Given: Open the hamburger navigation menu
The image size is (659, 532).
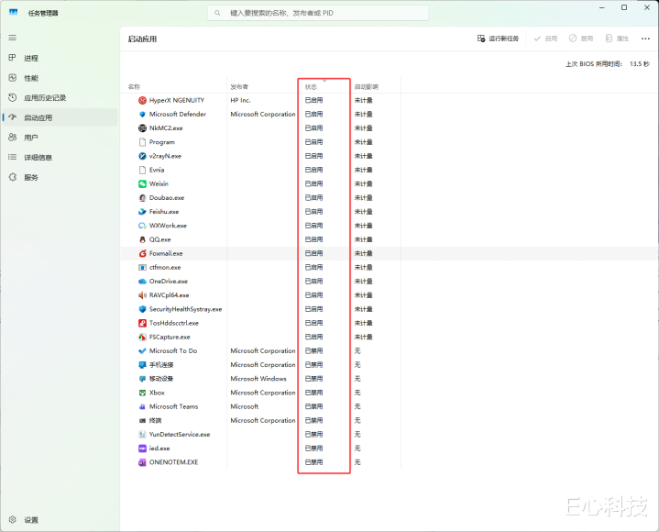Looking at the screenshot, I should tap(13, 38).
